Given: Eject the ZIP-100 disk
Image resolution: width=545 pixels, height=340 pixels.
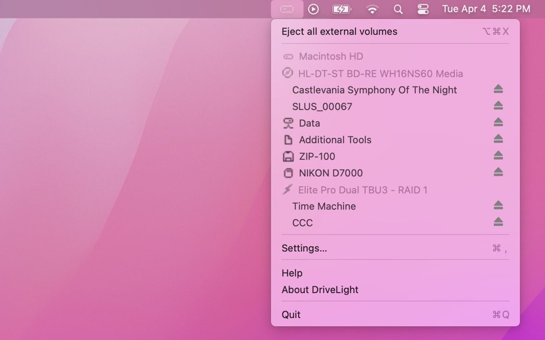Looking at the screenshot, I should 498,156.
